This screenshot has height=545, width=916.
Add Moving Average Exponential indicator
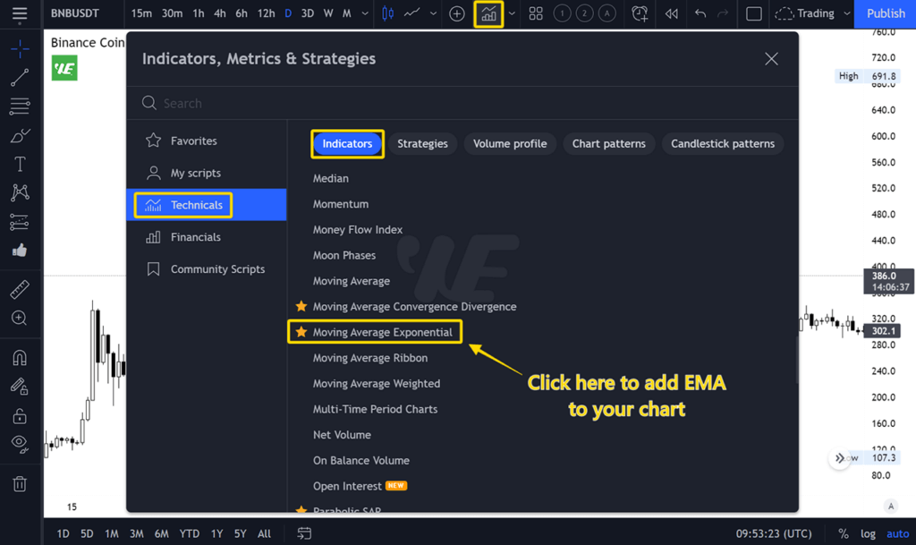[382, 332]
